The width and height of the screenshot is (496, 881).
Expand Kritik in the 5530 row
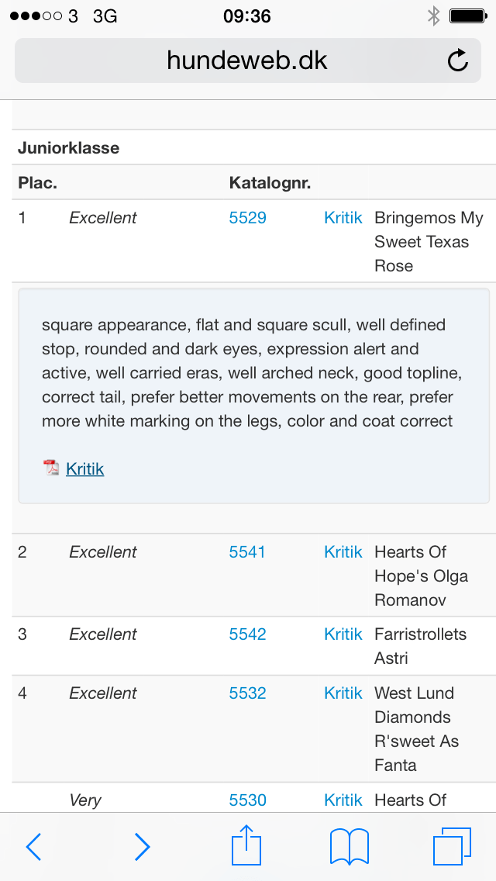pos(343,800)
